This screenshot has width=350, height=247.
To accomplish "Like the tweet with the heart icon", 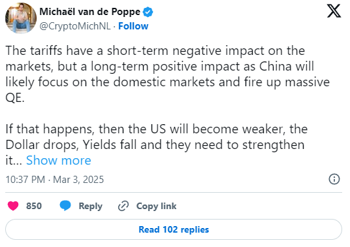I will pyautogui.click(x=13, y=206).
